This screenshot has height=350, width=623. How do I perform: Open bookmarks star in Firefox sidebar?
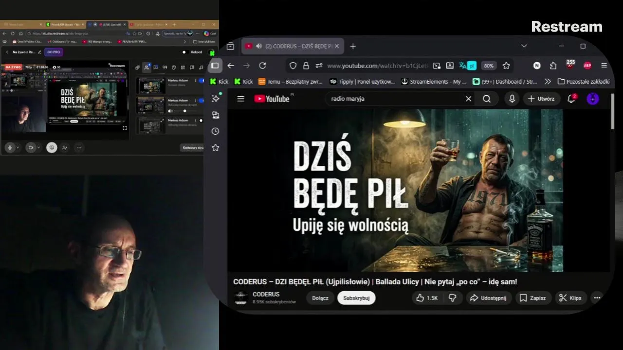[216, 148]
